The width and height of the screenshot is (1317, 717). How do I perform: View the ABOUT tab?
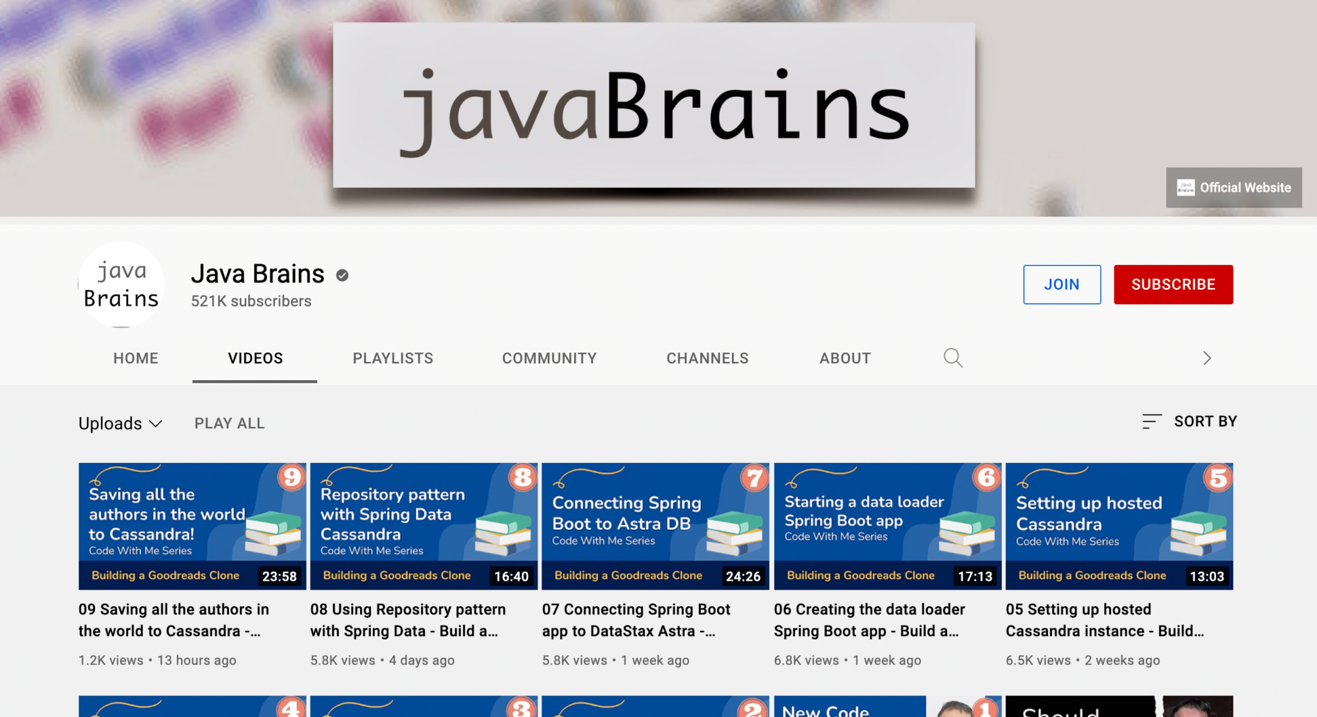pyautogui.click(x=845, y=358)
